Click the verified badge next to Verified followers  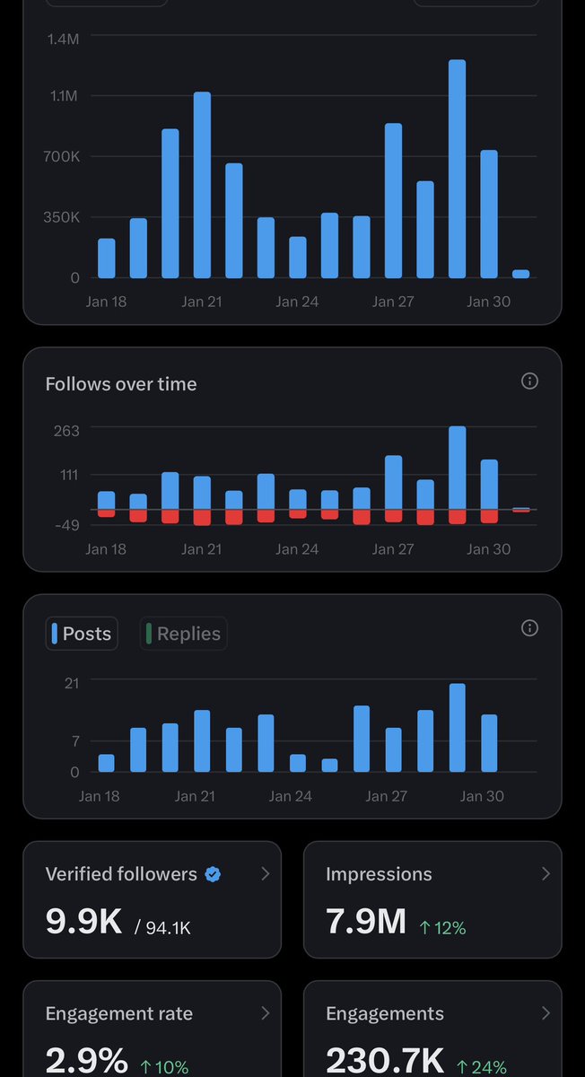coord(213,874)
